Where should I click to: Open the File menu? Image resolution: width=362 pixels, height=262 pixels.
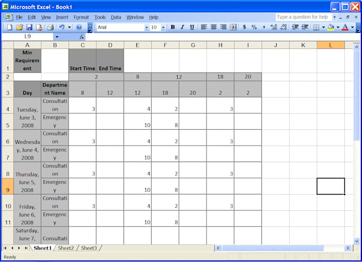tap(19, 18)
